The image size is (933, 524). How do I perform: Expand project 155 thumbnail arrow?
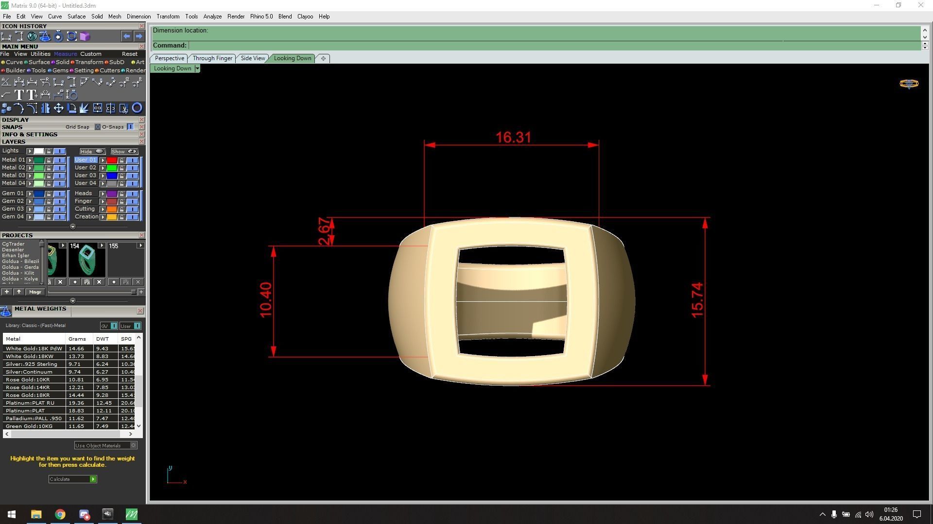coord(140,246)
